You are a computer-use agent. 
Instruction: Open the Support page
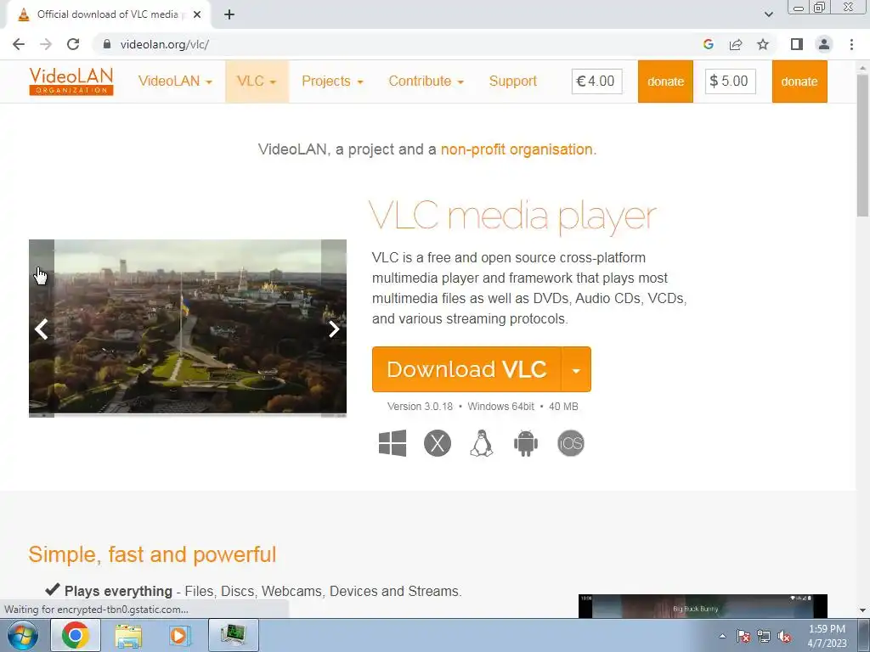pos(512,81)
